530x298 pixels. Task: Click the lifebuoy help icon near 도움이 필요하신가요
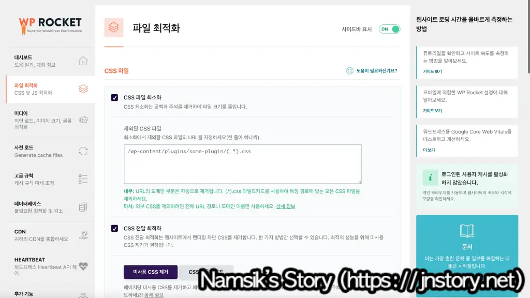pos(349,70)
